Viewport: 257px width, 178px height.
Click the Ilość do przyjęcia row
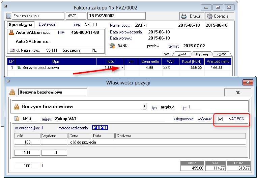click(130, 142)
